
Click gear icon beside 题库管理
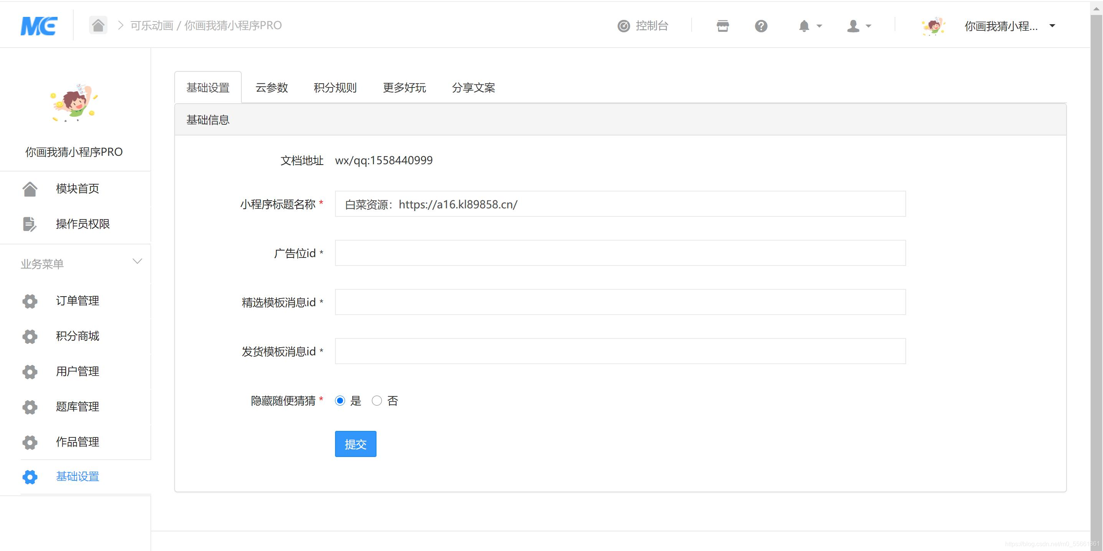click(x=30, y=407)
